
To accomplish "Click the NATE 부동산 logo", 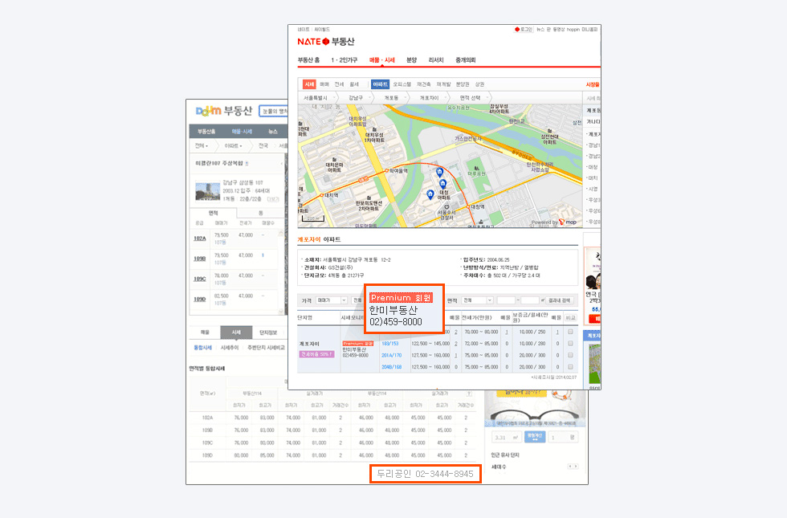I will click(326, 42).
